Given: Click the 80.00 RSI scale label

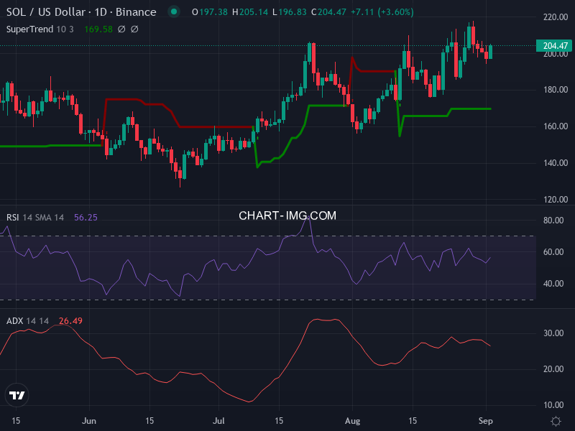Looking at the screenshot, I should (x=552, y=221).
